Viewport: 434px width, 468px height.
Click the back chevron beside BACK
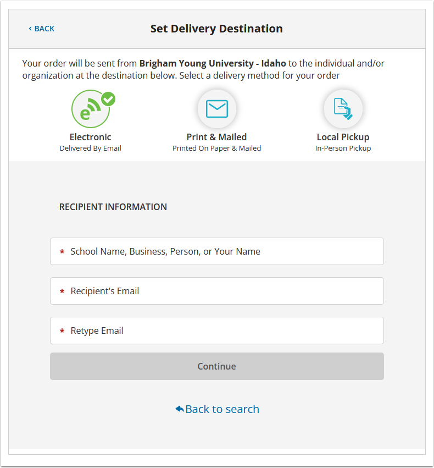(30, 29)
